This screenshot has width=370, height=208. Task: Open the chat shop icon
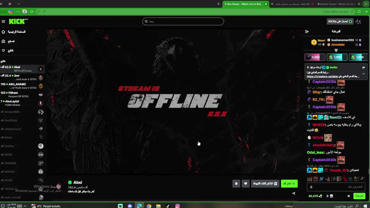coord(331,196)
